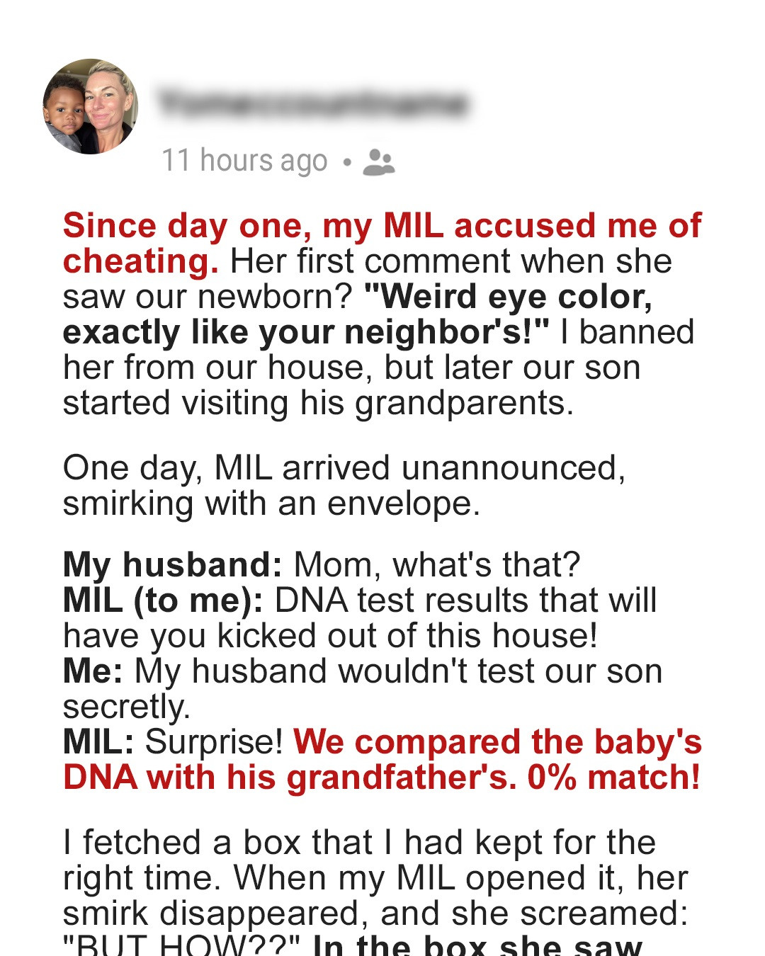Click 'Mom, what's that?' text
The height and width of the screenshot is (956, 765).
pos(436,565)
